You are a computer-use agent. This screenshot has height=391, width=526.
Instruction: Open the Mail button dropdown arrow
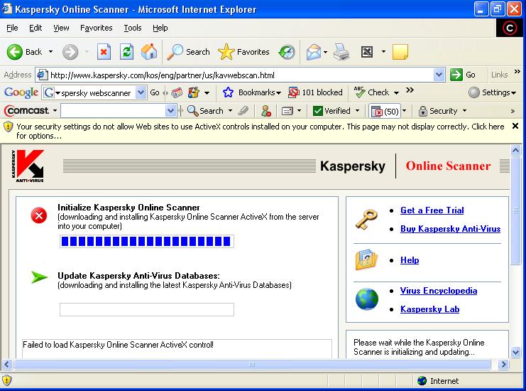(325, 52)
